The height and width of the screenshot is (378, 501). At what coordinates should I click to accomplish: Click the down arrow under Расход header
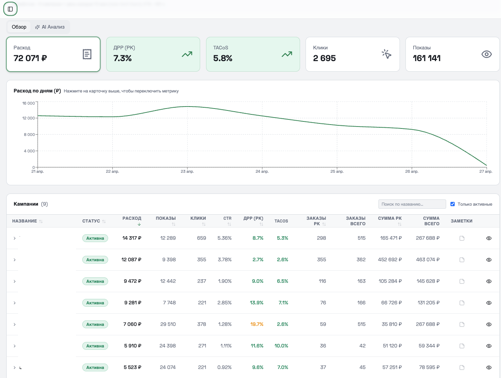[x=139, y=224]
